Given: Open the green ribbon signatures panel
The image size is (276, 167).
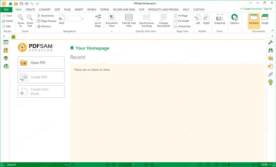Looking at the screenshot, I should [x=270, y=82].
